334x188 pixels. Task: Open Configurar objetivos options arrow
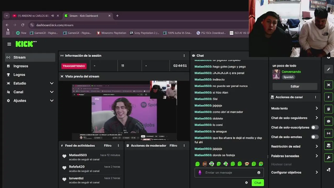pyautogui.click(x=317, y=172)
